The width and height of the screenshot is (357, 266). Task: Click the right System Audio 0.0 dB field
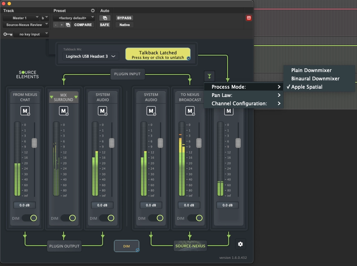tap(151, 205)
